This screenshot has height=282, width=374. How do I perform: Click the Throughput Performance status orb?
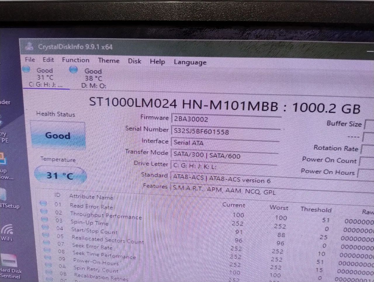pyautogui.click(x=44, y=211)
